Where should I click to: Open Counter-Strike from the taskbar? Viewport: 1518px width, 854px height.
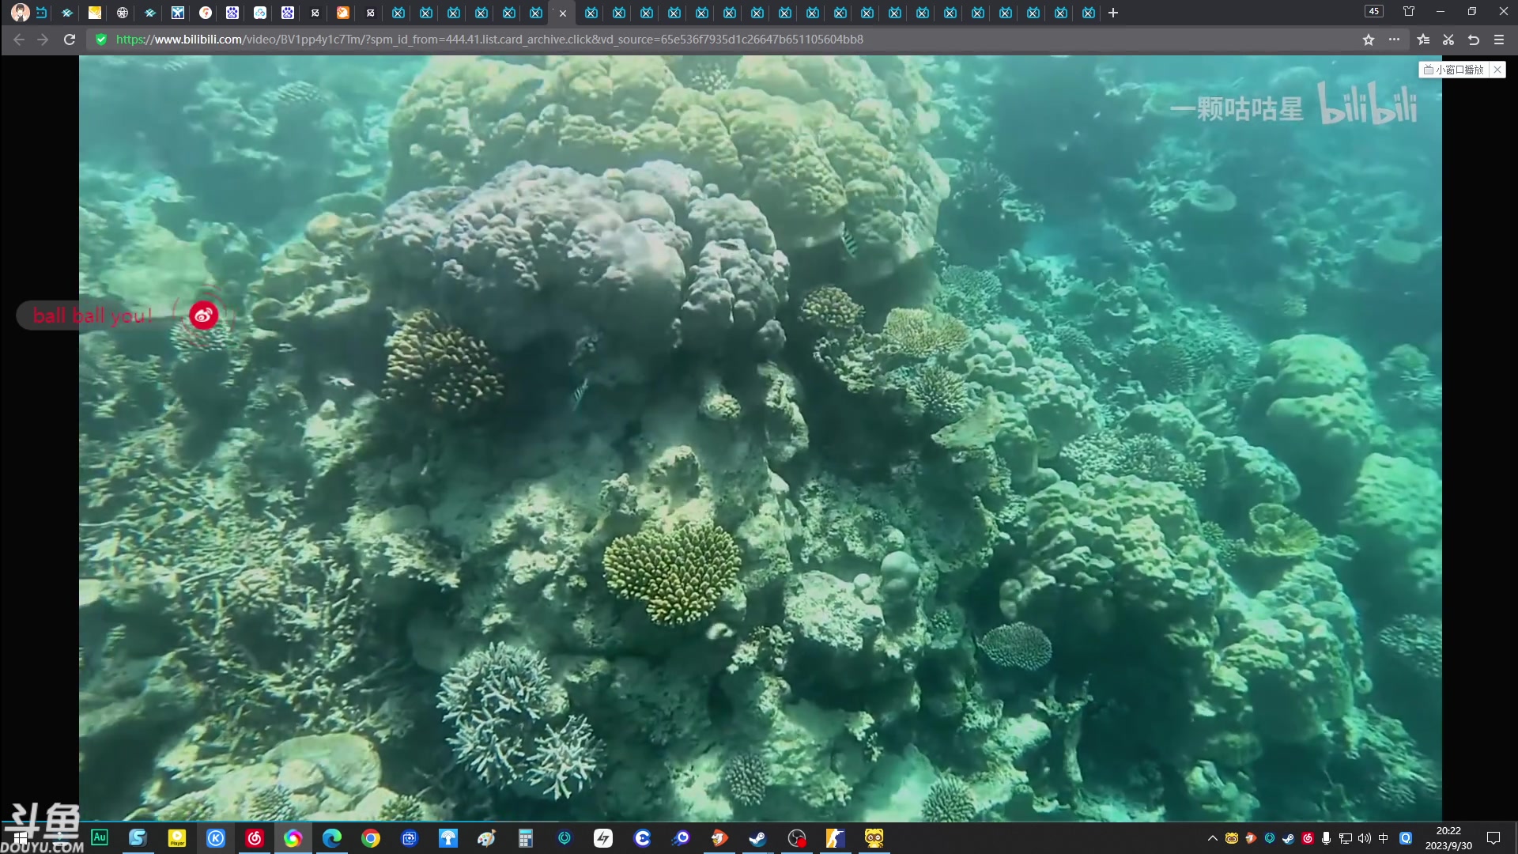coord(836,838)
